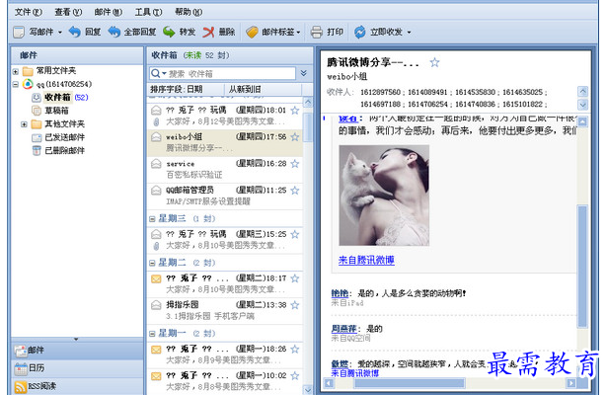Image resolution: width=607 pixels, height=395 pixels.
Task: Collapse the 星期一 email group
Action: 152,334
